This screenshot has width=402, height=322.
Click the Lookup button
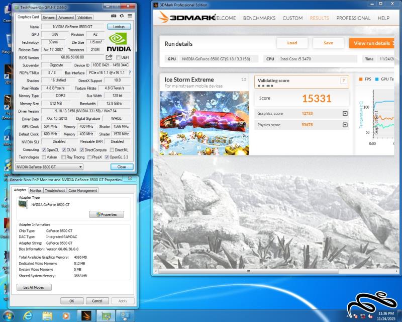(x=119, y=27)
